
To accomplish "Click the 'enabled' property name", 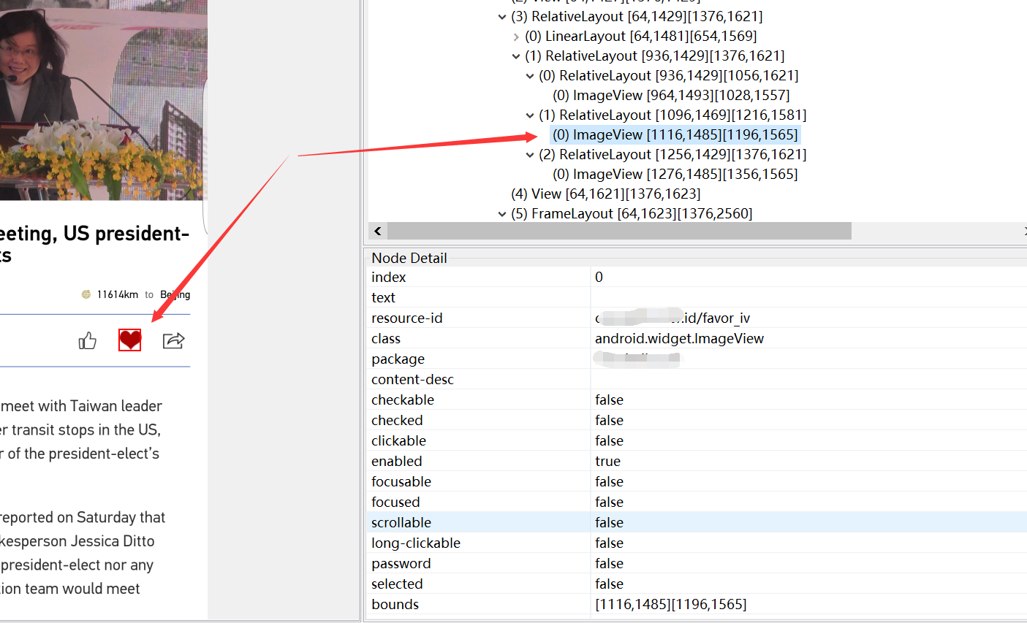I will pyautogui.click(x=397, y=461).
